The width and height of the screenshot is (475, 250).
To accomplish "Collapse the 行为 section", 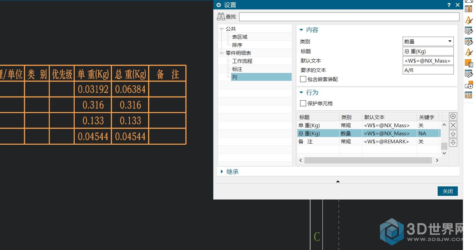I will click(x=301, y=93).
